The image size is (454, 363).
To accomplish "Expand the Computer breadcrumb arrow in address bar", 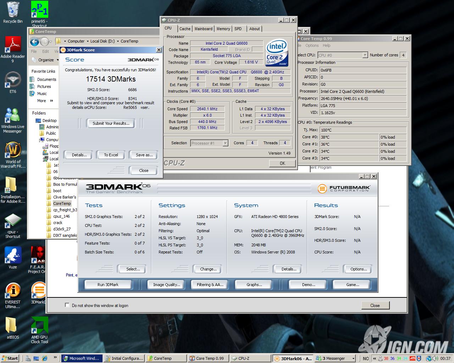I will click(x=87, y=41).
